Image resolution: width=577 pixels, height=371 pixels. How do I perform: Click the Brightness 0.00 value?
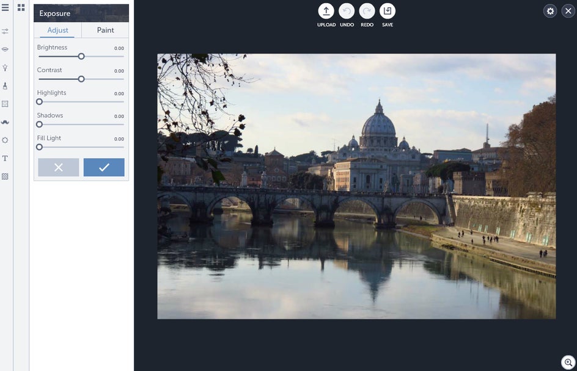click(x=119, y=48)
